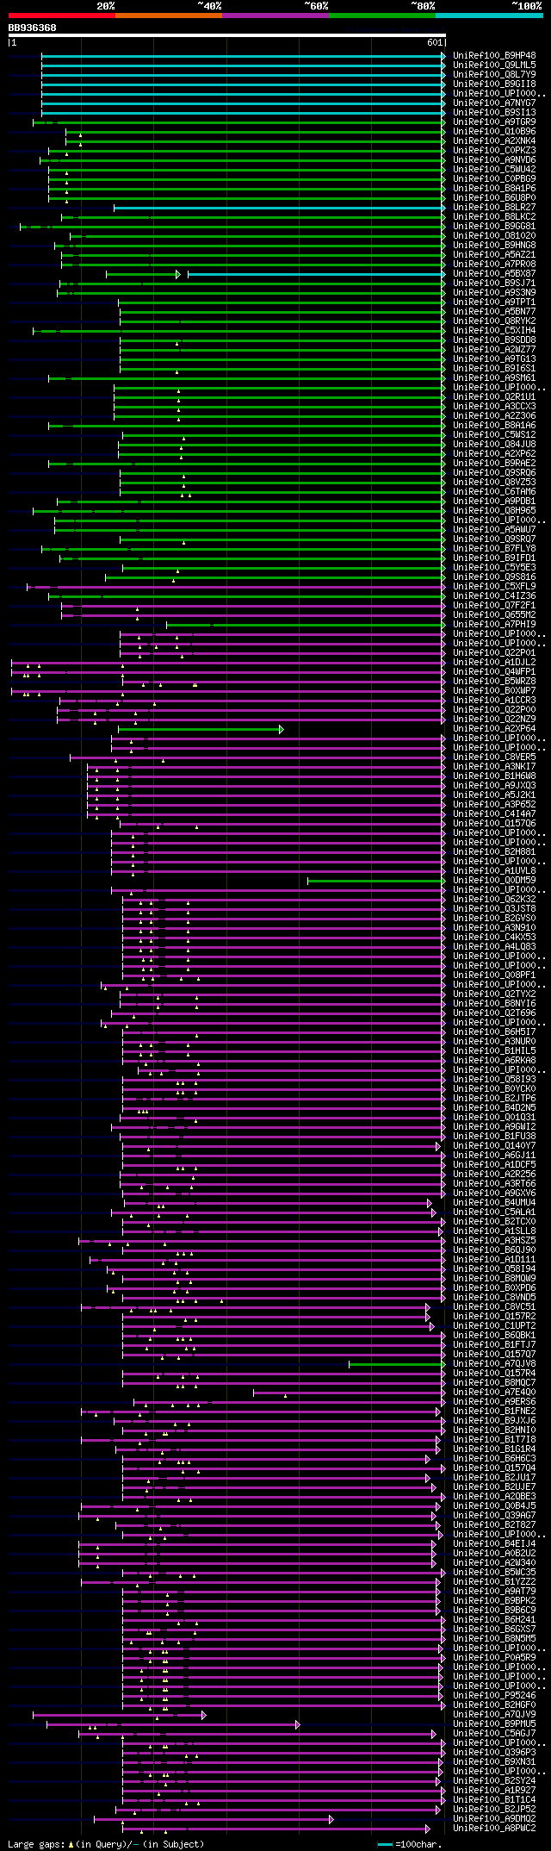Select the query name BB936368

pos(33,28)
